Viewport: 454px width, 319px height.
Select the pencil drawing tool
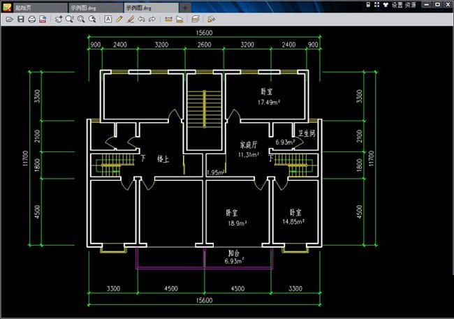pyautogui.click(x=119, y=19)
